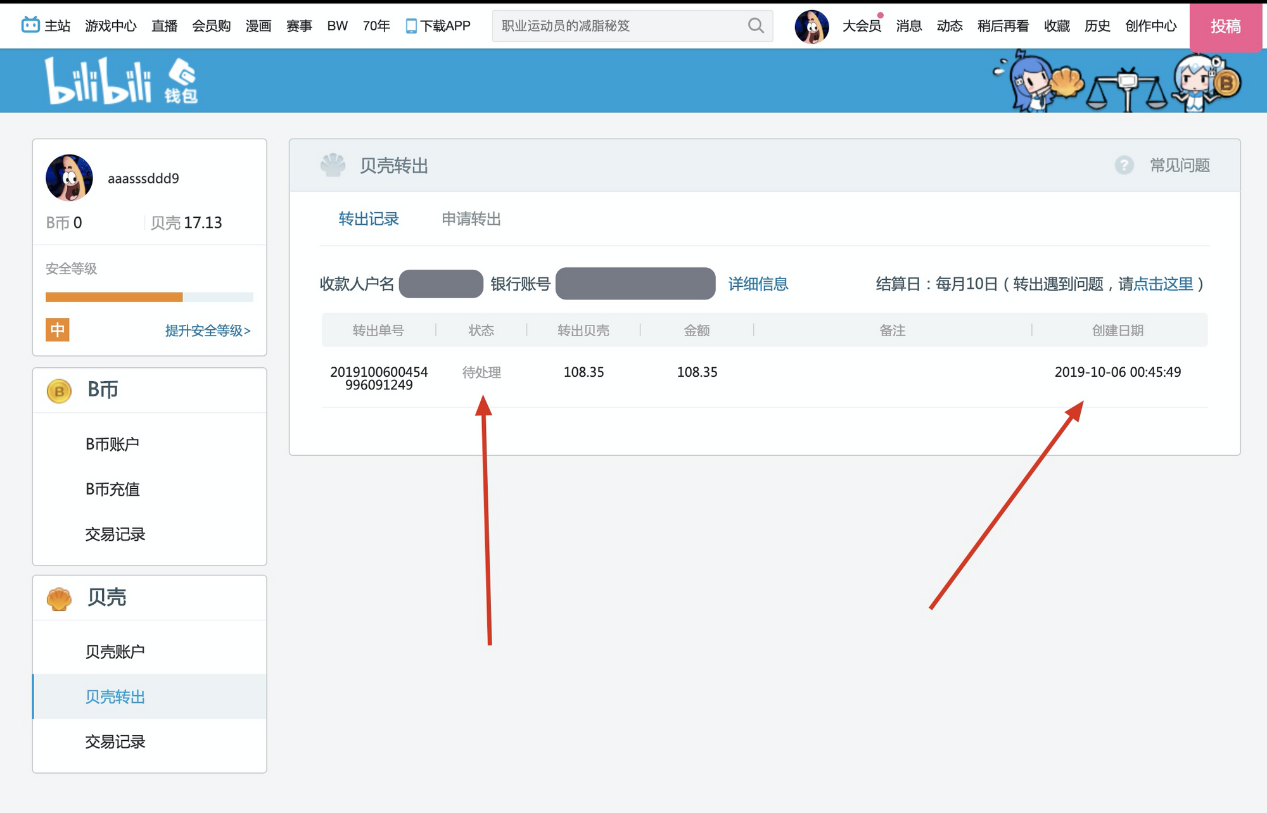Image resolution: width=1267 pixels, height=813 pixels.
Task: Click the user avatar in top bar
Action: 812,25
